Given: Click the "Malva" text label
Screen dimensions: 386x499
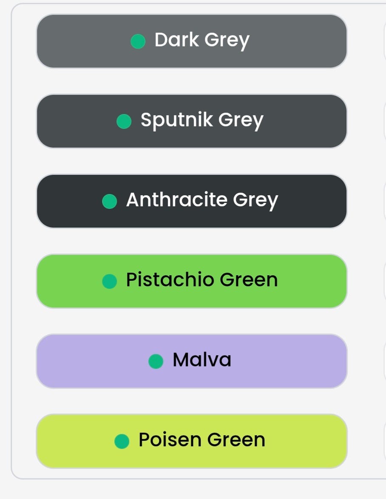Looking at the screenshot, I should pos(202,360).
